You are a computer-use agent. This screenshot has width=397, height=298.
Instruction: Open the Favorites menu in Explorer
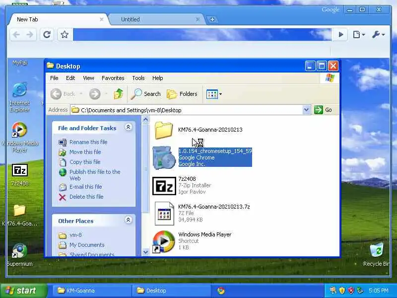pos(113,78)
